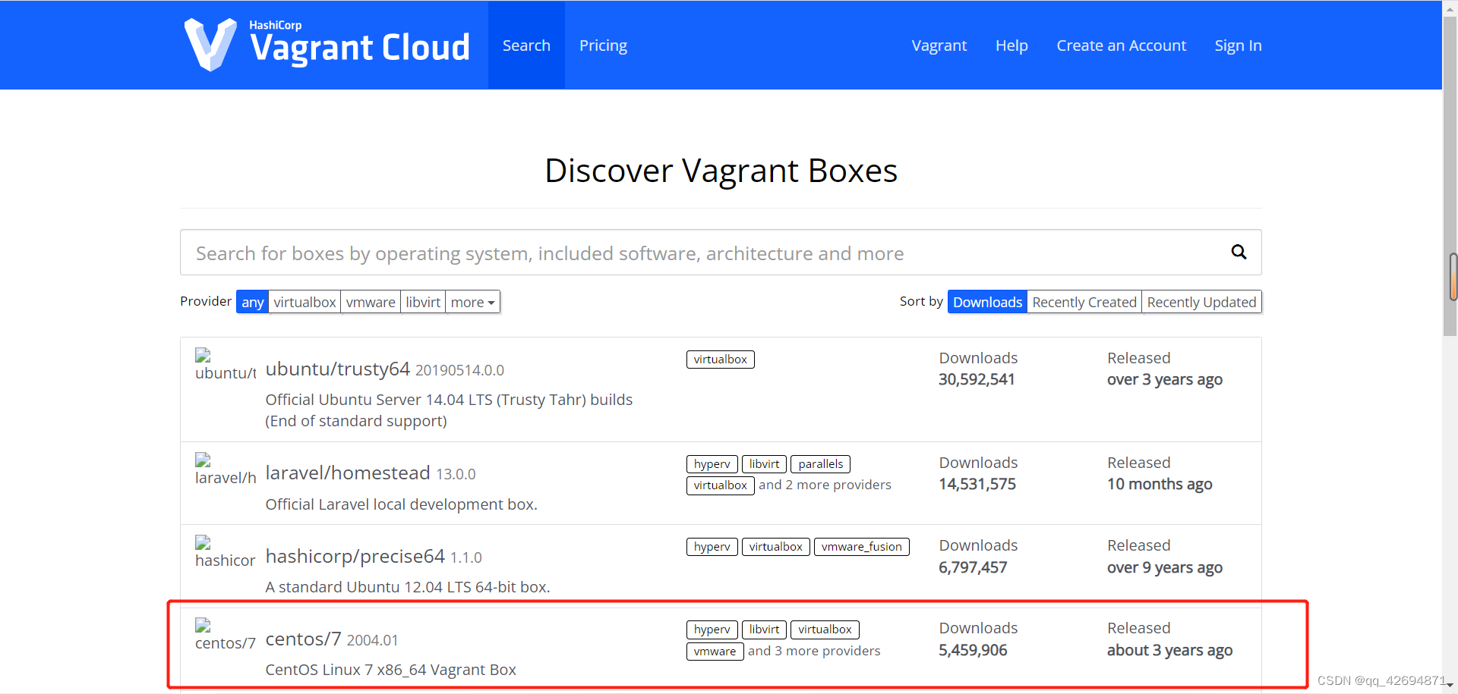The image size is (1458, 694).
Task: Open the Pricing page
Action: (603, 46)
